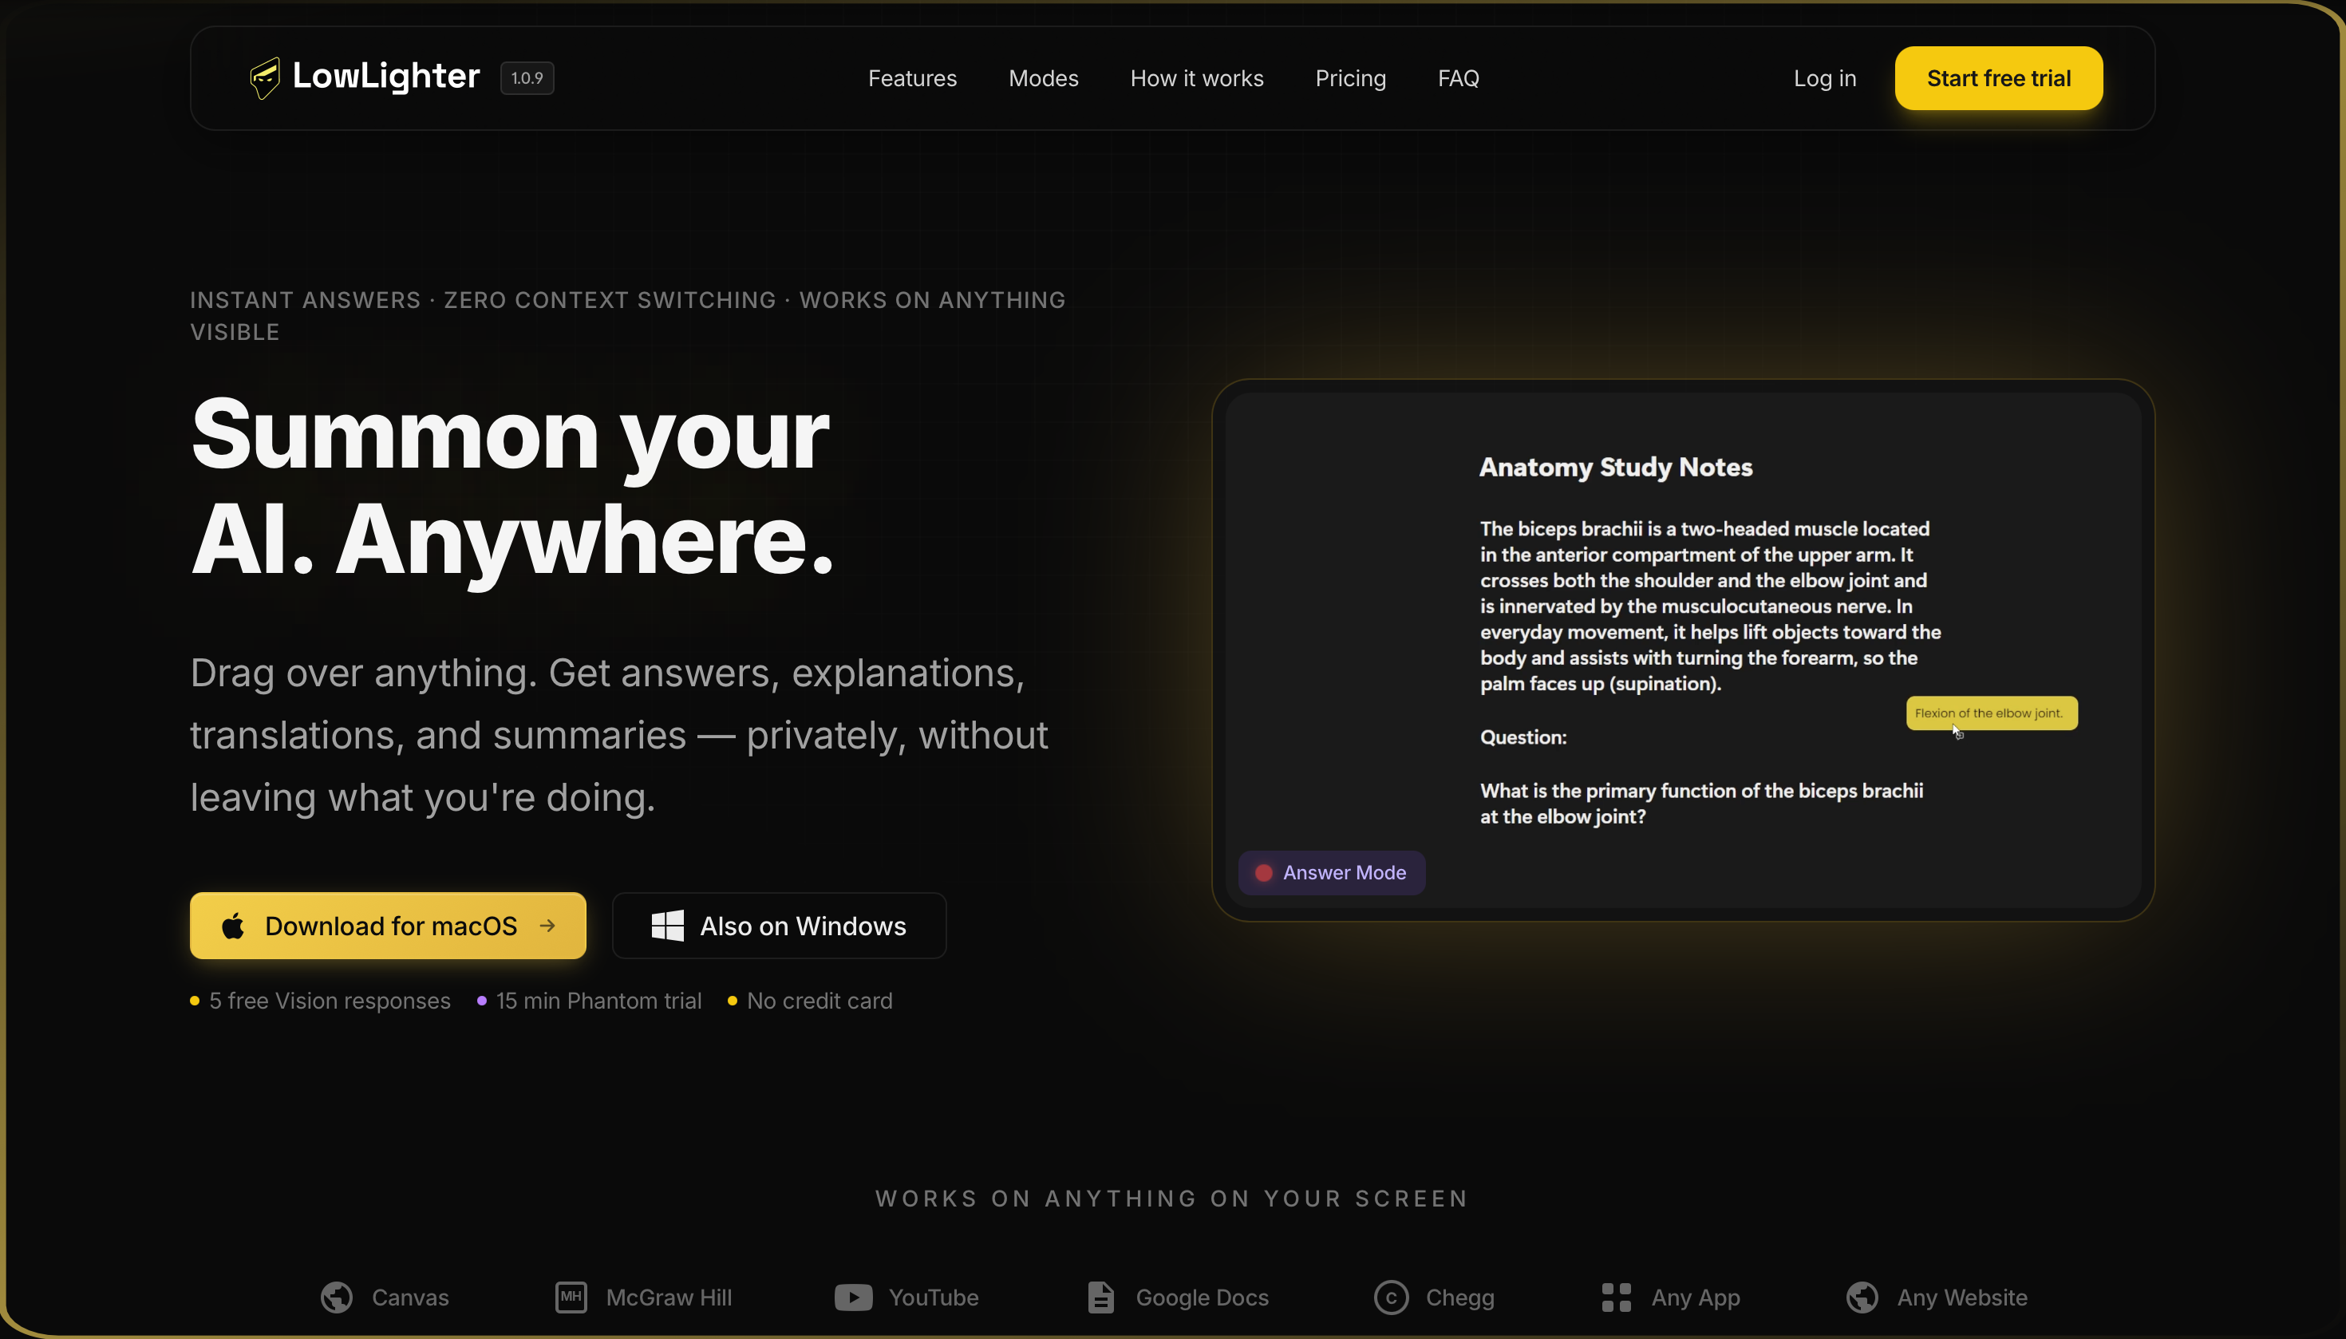Click the Any Website globe icon
2346x1339 pixels.
click(1862, 1297)
